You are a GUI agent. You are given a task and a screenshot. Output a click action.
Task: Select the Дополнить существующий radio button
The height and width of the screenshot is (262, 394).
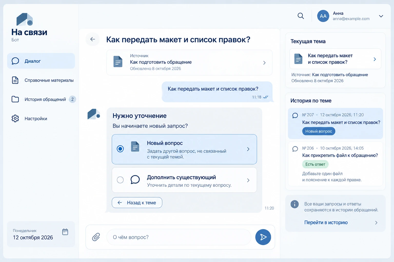[x=120, y=180]
